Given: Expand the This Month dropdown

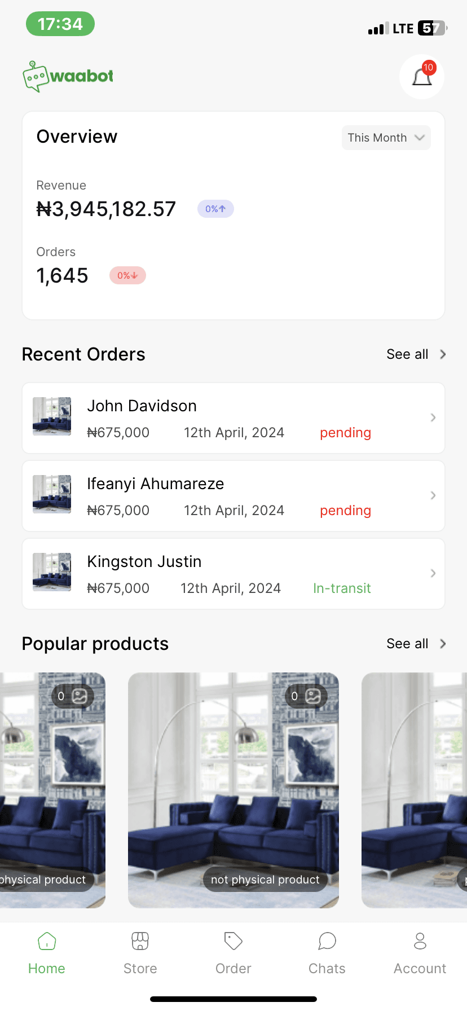Looking at the screenshot, I should (386, 138).
